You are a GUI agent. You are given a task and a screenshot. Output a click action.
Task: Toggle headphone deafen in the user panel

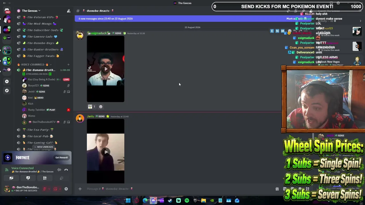click(55, 189)
